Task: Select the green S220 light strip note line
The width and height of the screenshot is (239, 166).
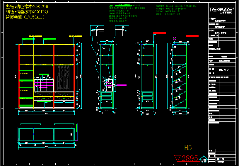Action: [x=176, y=6]
